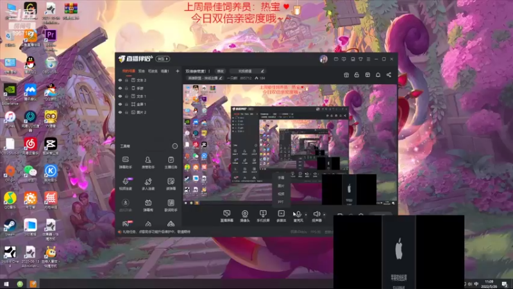Switch to the third scene tab
This screenshot has width=513, height=289.
click(153, 71)
